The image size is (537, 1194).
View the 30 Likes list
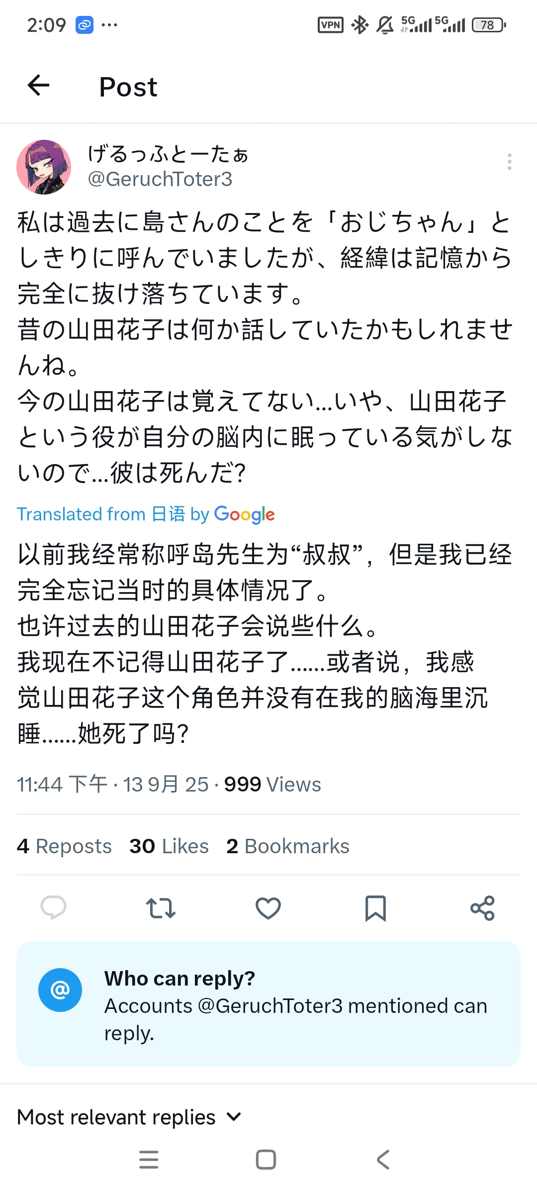(x=169, y=846)
